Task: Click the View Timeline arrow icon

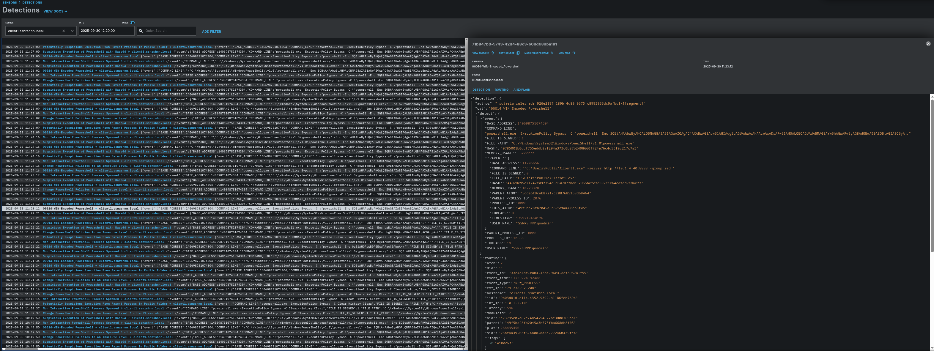Action: click(x=492, y=53)
